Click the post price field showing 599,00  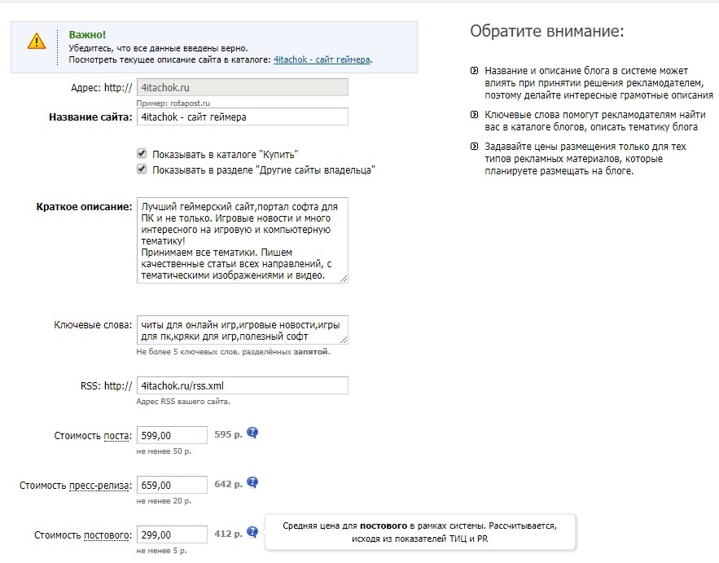[172, 436]
